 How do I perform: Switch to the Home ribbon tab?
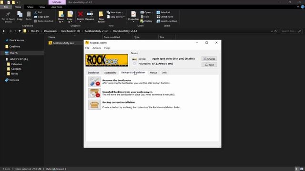point(18,7)
